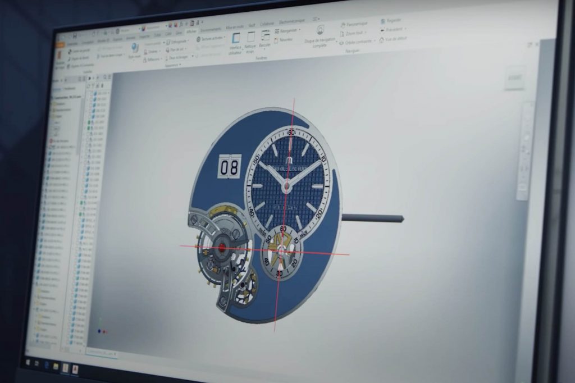575x383 pixels.
Task: Select the Regarder view tool
Action: tap(391, 21)
